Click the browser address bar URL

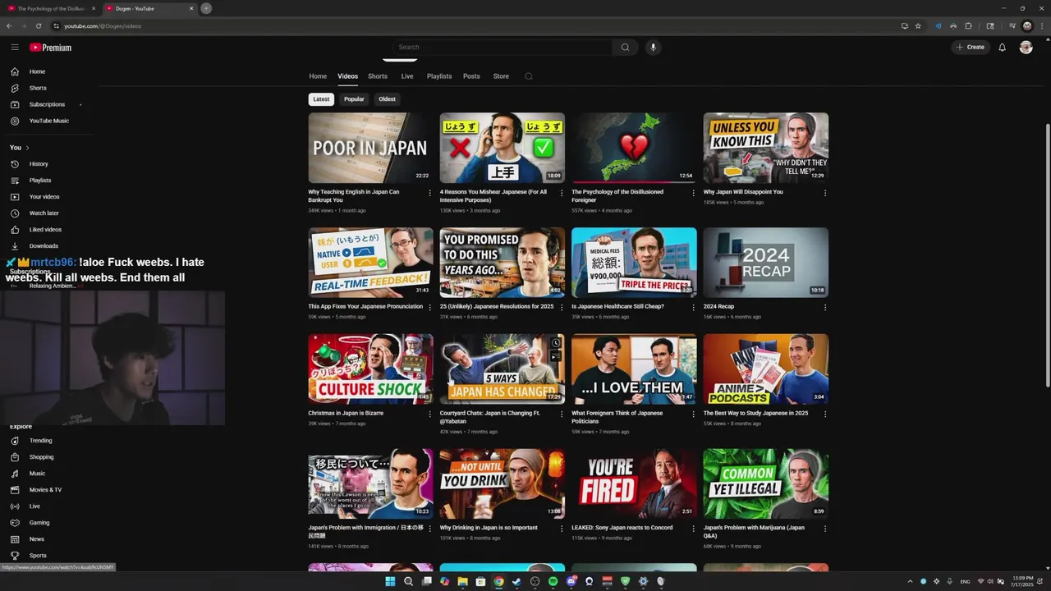pos(103,25)
